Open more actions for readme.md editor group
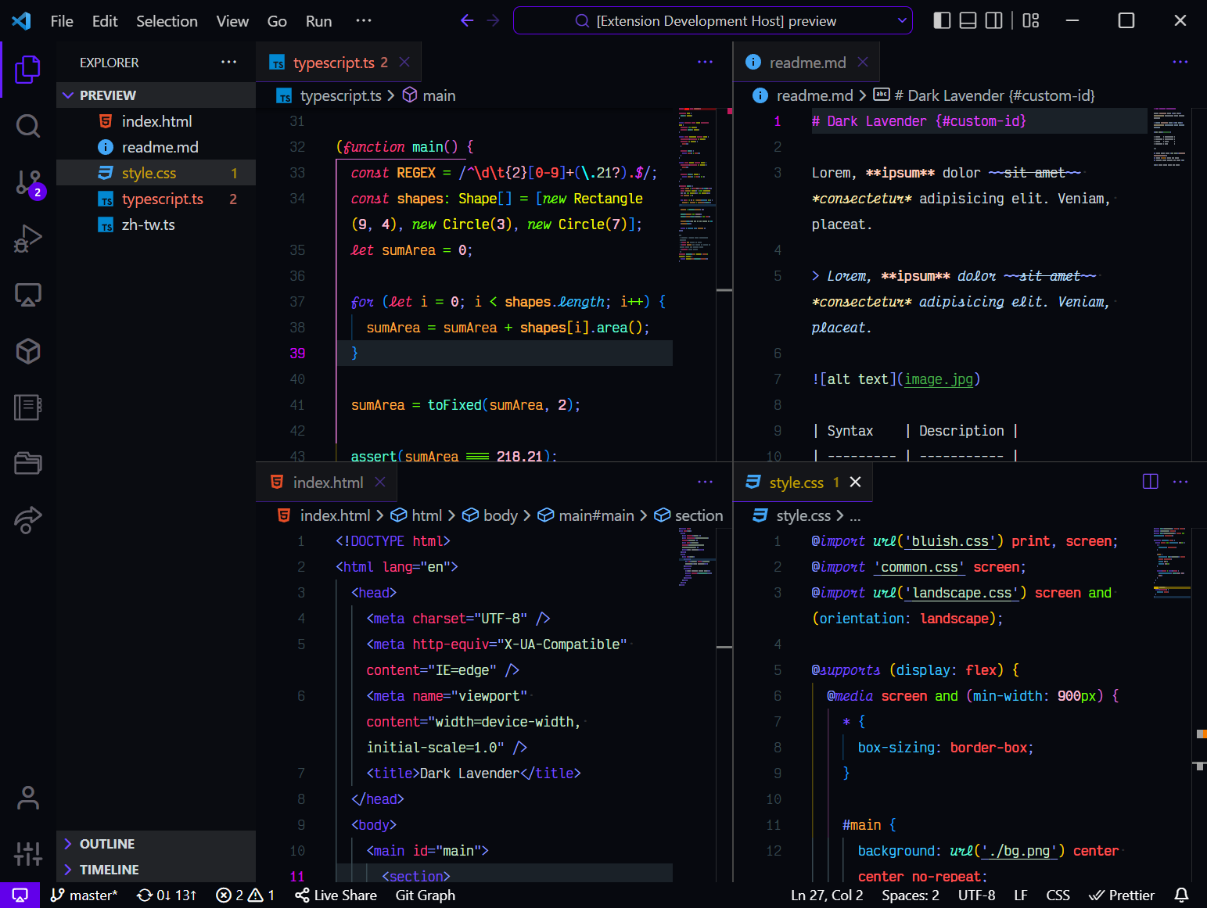The width and height of the screenshot is (1207, 908). (x=1180, y=62)
